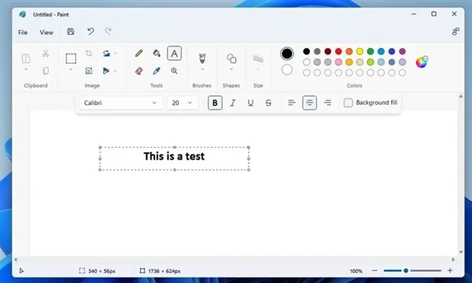Expand the Rotate options chevron
Image resolution: width=472 pixels, height=283 pixels.
116,53
